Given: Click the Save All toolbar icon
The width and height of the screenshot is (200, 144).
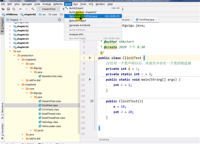Looking at the screenshot, I should click(x=8, y=9).
